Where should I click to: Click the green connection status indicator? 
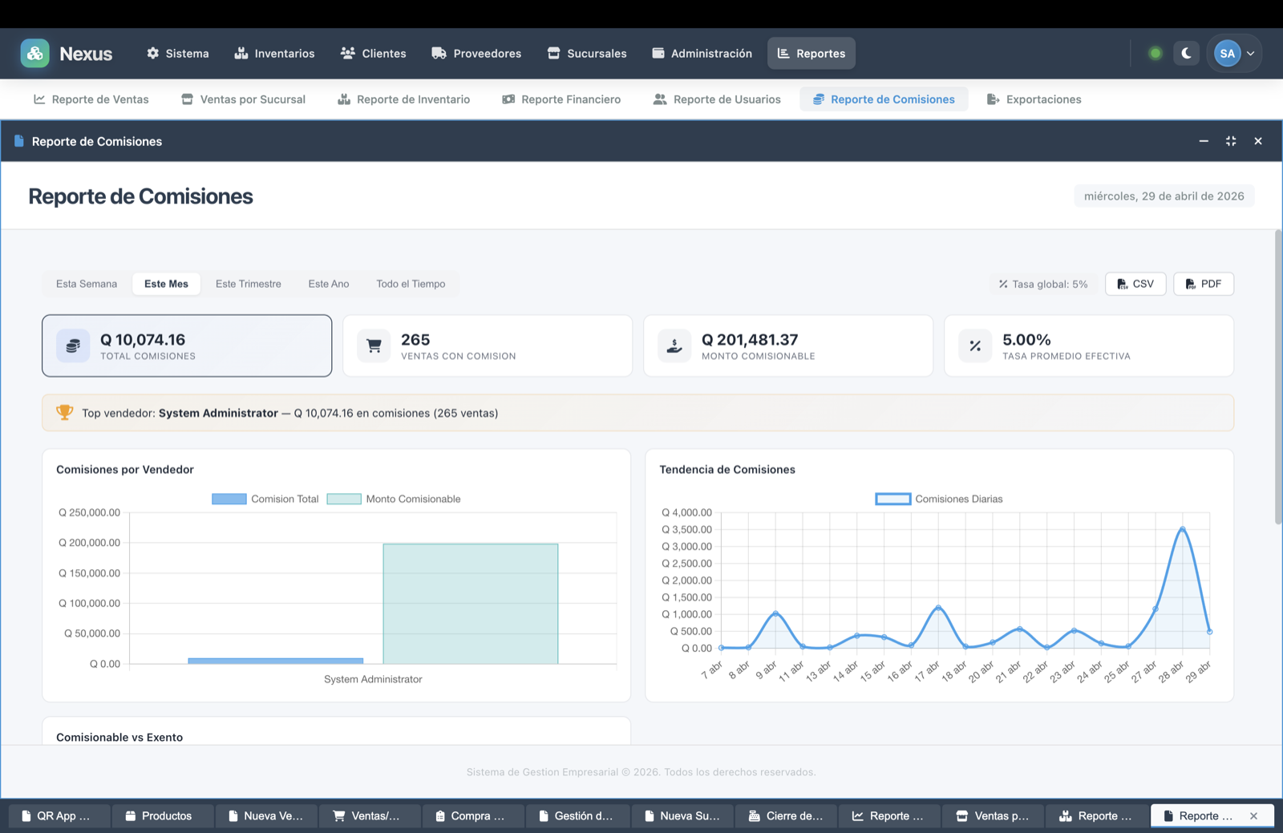click(x=1156, y=54)
